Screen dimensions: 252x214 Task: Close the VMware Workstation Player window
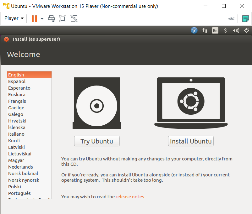click(242, 6)
